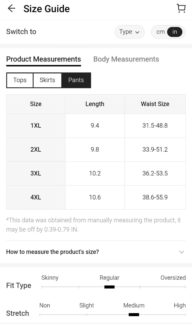Tap the 3XL waist size cell

click(x=155, y=173)
